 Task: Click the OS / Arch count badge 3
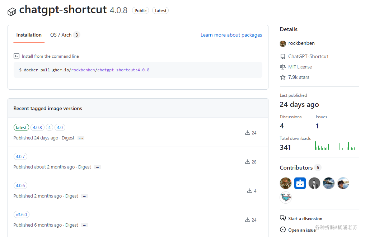coord(76,35)
